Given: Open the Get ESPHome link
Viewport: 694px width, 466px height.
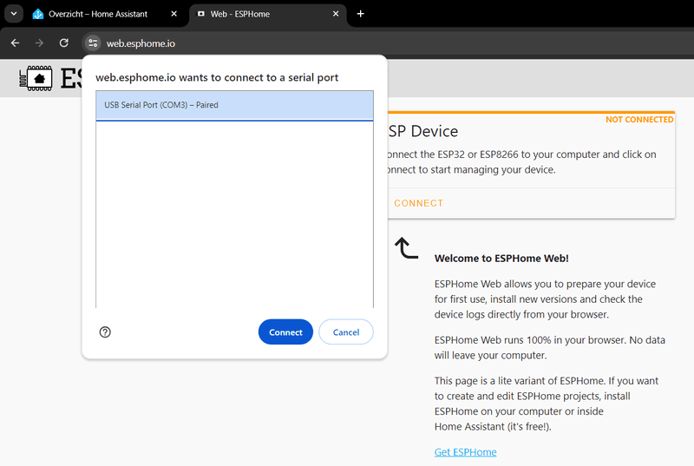Looking at the screenshot, I should (465, 452).
